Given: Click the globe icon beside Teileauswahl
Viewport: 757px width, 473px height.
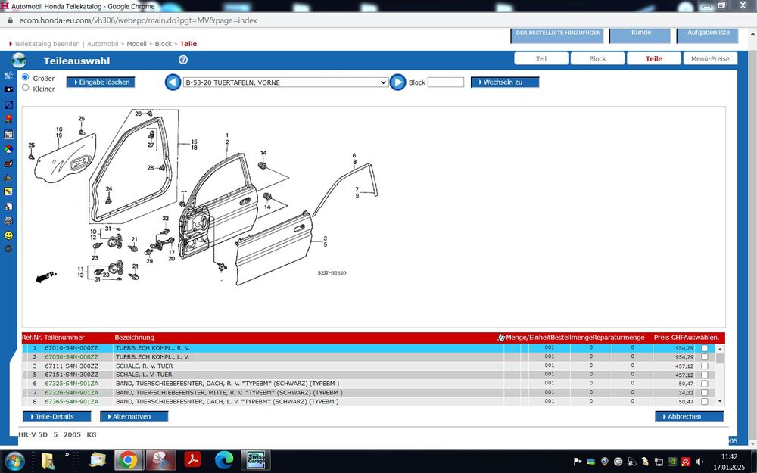Looking at the screenshot, I should coord(19,61).
